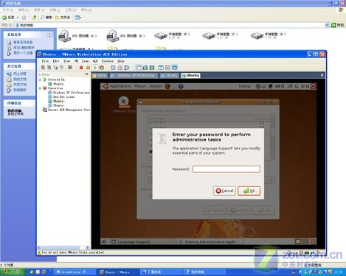346x276 pixels.
Task: Open the Snapshot Manager toolbar icon
Action: click(x=127, y=68)
